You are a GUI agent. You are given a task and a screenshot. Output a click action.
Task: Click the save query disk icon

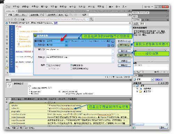click(109, 45)
